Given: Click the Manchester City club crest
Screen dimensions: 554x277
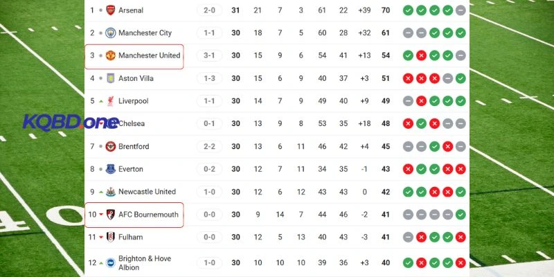Looking at the screenshot, I should (110, 33).
